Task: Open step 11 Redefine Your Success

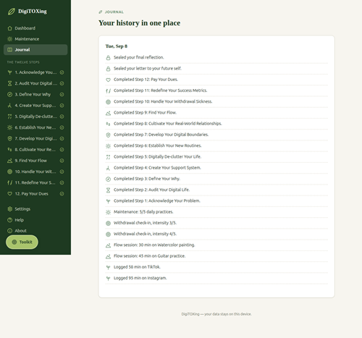Action: pyautogui.click(x=35, y=183)
